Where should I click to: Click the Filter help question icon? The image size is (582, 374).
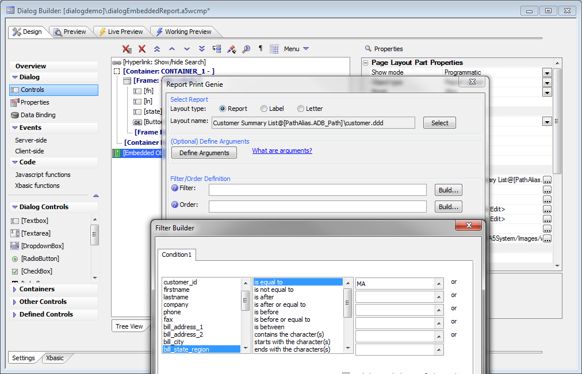click(174, 188)
